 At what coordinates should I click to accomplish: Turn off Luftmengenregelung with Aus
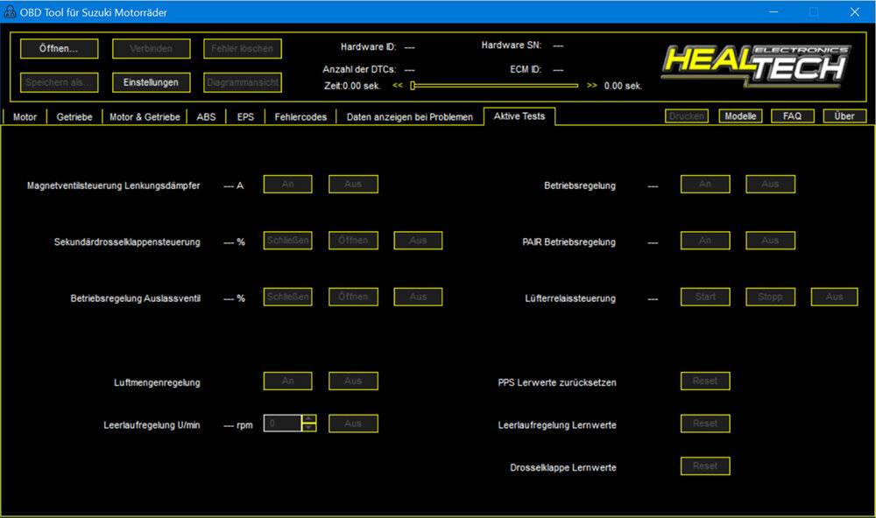click(353, 381)
